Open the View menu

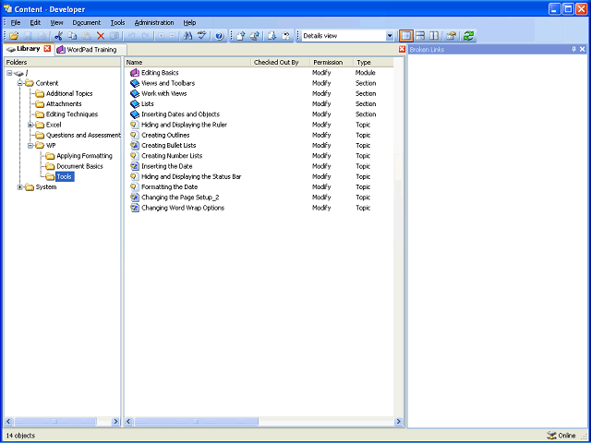[x=56, y=22]
